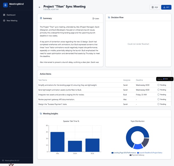This screenshot has width=174, height=166.
Task: Click the Alex assignee cell
Action: tap(125, 99)
